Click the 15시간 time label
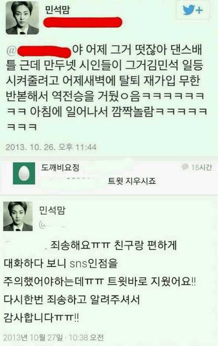 click(x=201, y=168)
